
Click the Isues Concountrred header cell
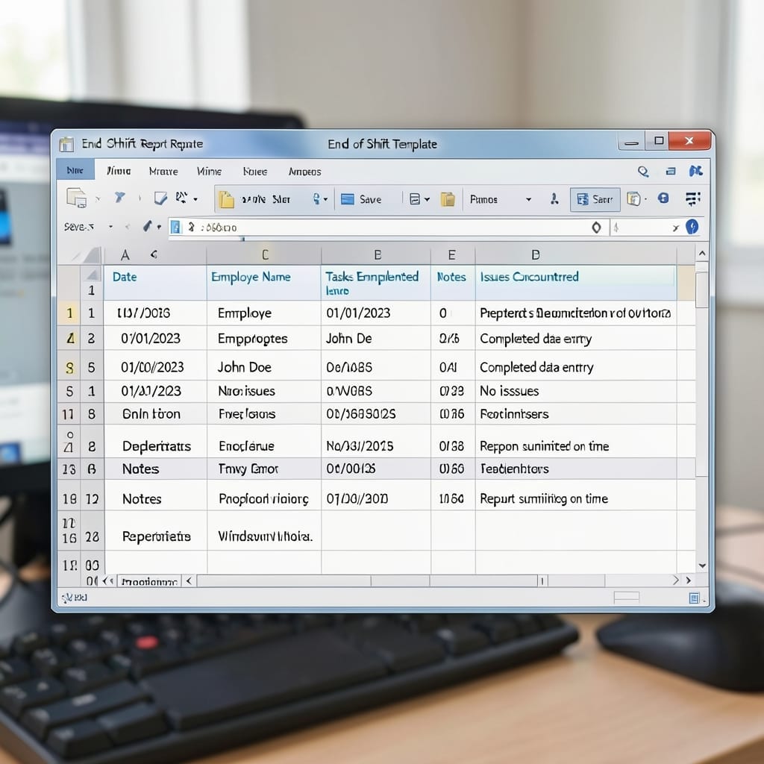[575, 283]
